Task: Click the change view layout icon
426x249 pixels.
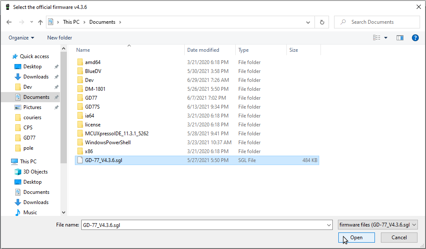Action: (377, 38)
